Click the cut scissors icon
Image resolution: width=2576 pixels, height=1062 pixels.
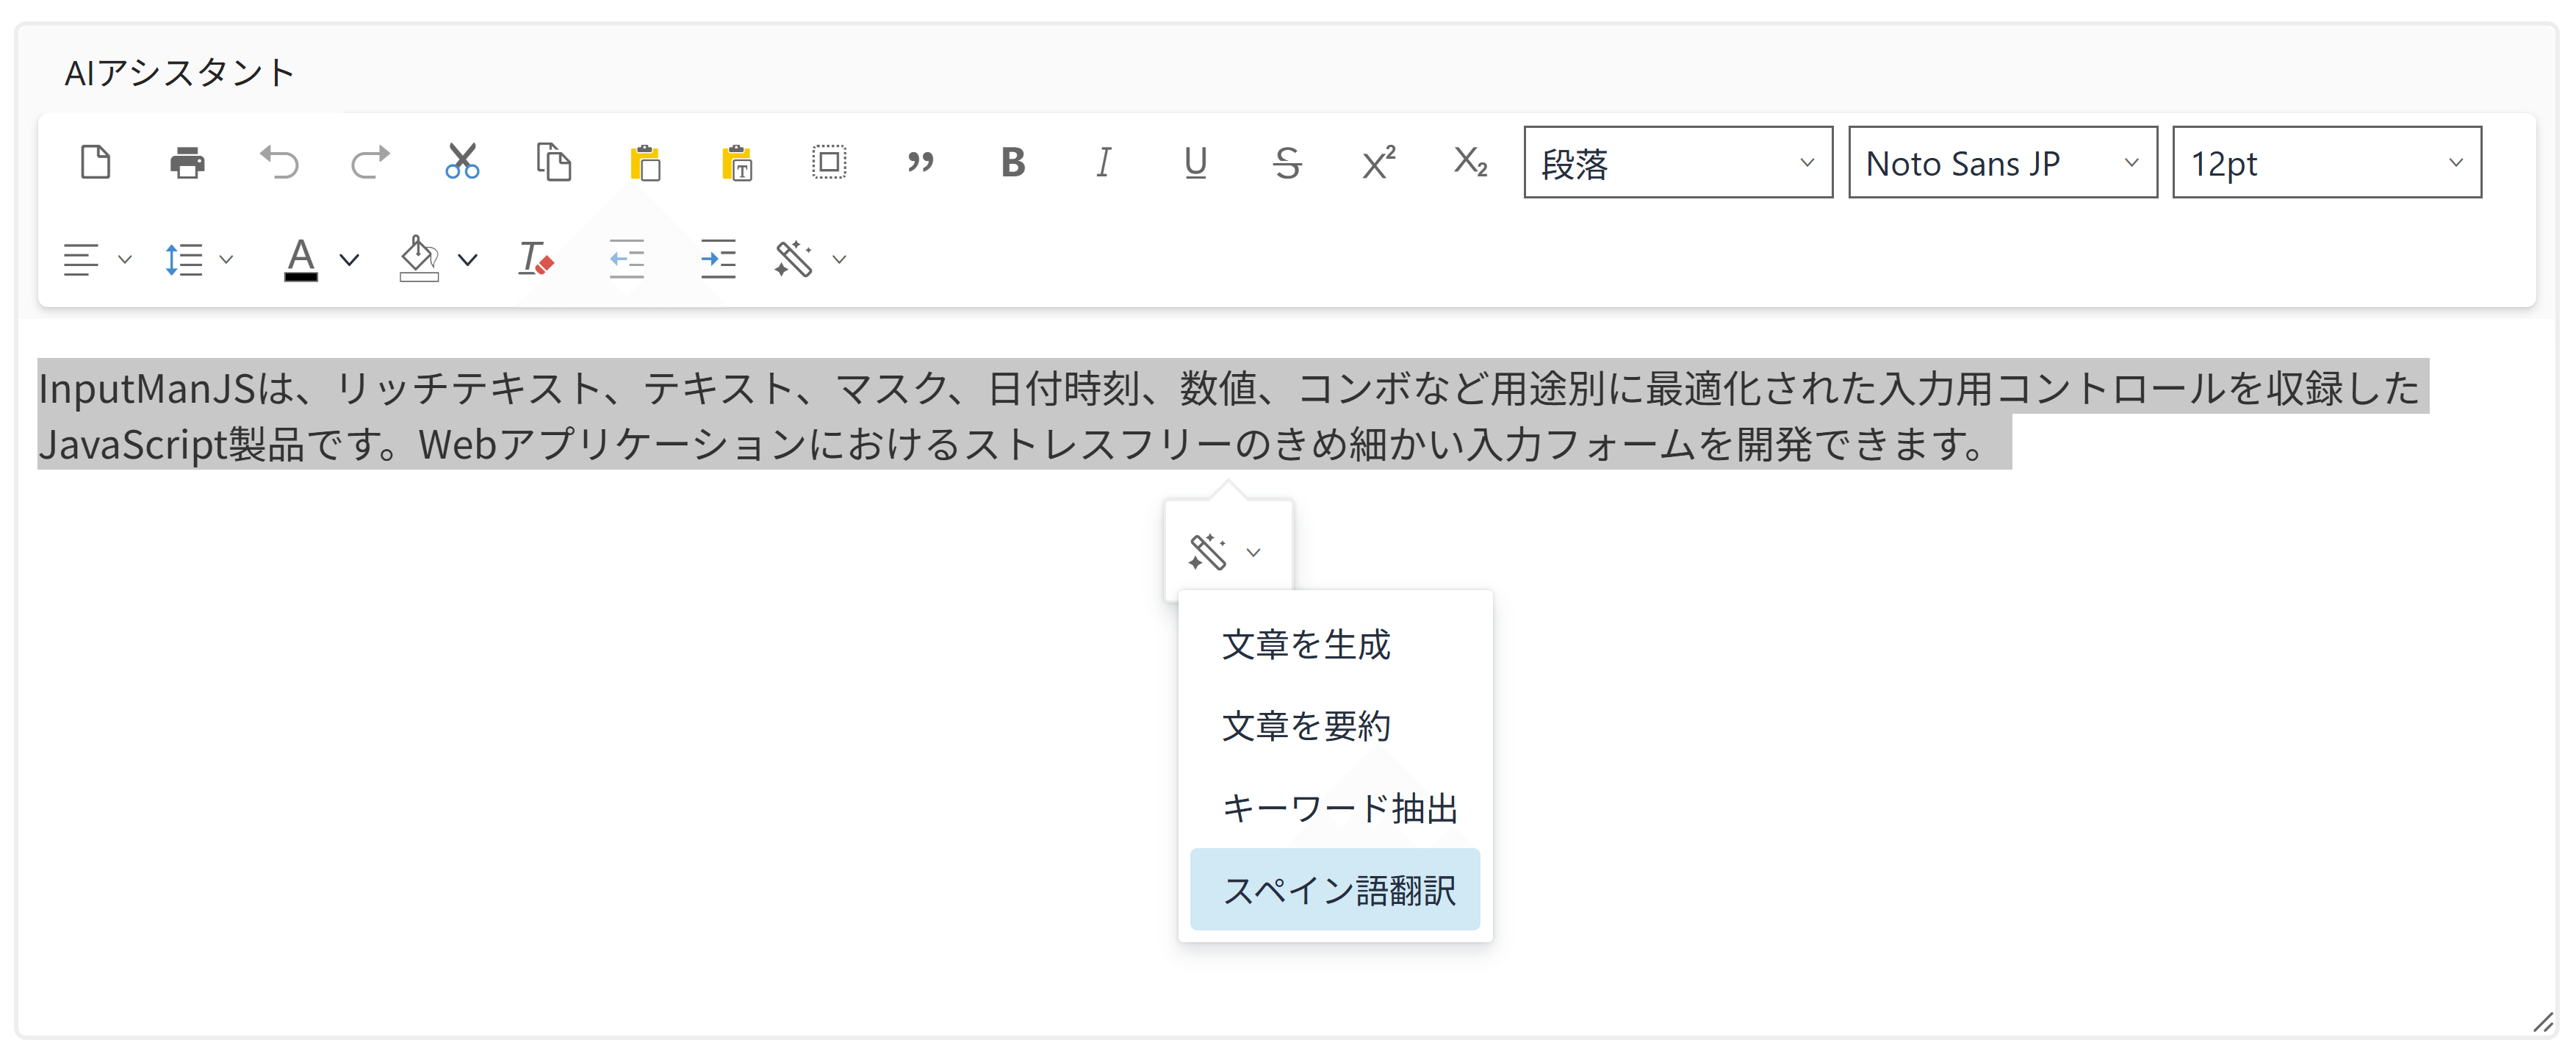(462, 162)
